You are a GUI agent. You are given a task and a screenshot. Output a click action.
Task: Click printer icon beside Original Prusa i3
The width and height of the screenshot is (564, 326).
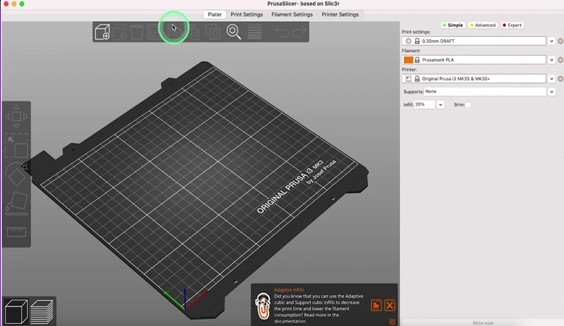pyautogui.click(x=408, y=78)
